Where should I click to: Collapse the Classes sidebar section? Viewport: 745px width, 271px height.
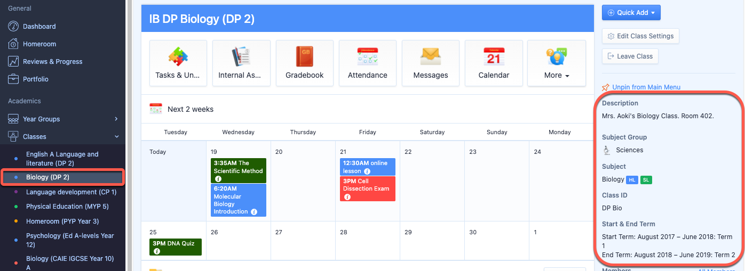(x=62, y=137)
